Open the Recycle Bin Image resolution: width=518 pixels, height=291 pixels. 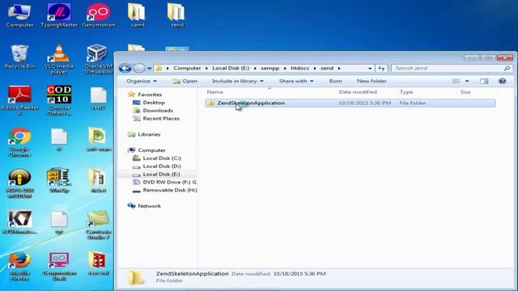point(19,57)
